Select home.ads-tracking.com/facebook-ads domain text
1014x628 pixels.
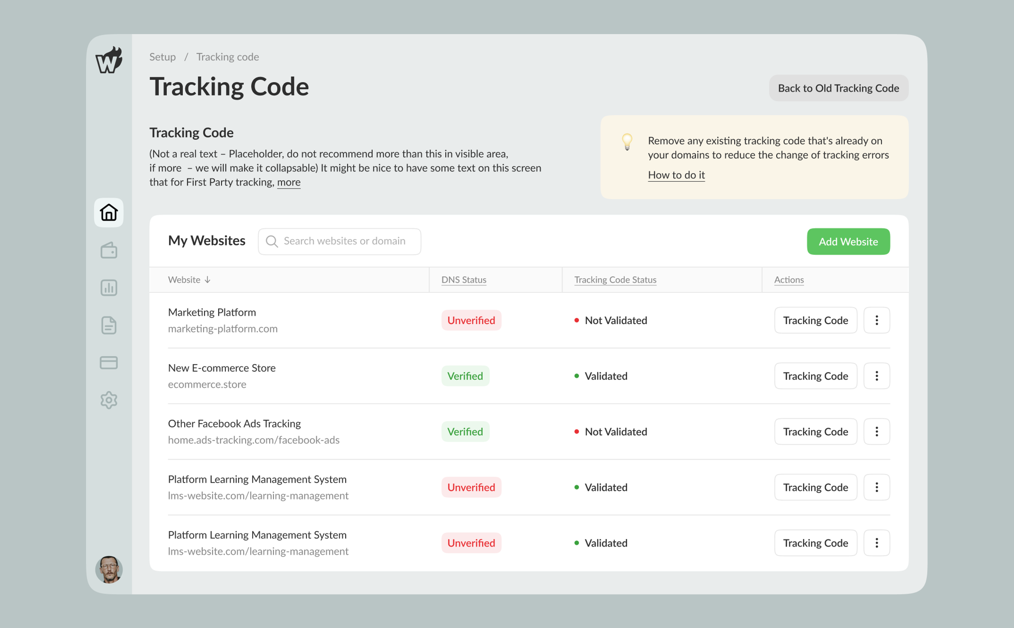(x=253, y=440)
